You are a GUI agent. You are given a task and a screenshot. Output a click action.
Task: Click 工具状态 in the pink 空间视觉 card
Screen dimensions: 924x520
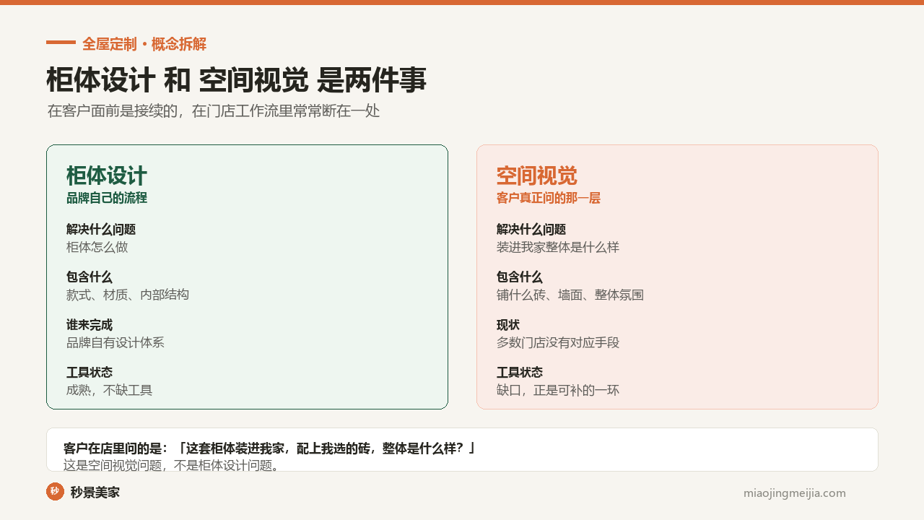coord(520,373)
